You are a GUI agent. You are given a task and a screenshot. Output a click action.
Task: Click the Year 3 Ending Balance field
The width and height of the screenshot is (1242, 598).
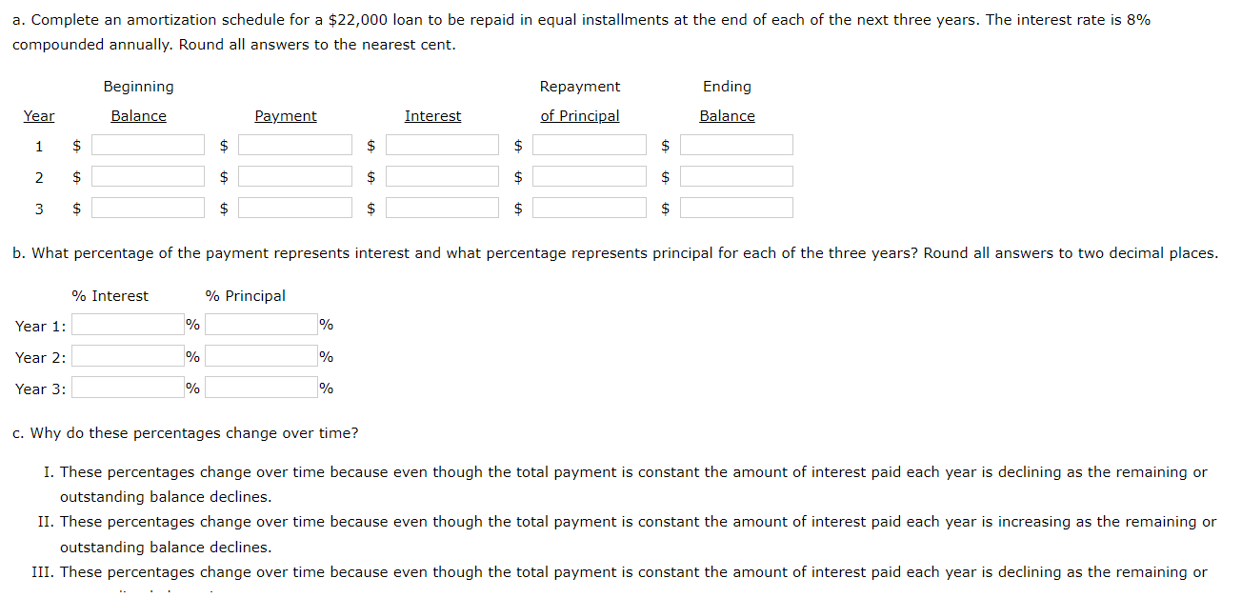(736, 208)
